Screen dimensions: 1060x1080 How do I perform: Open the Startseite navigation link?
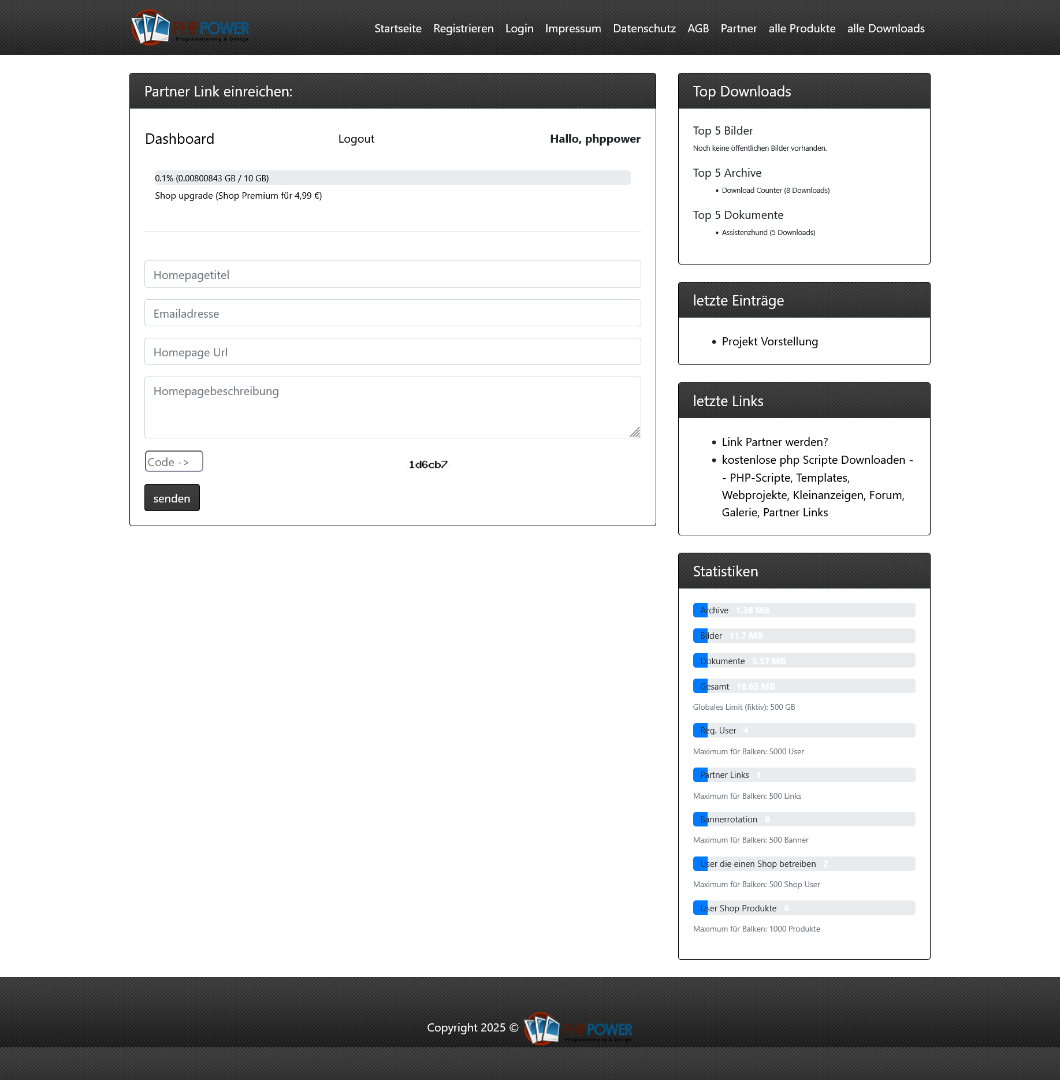pyautogui.click(x=397, y=28)
